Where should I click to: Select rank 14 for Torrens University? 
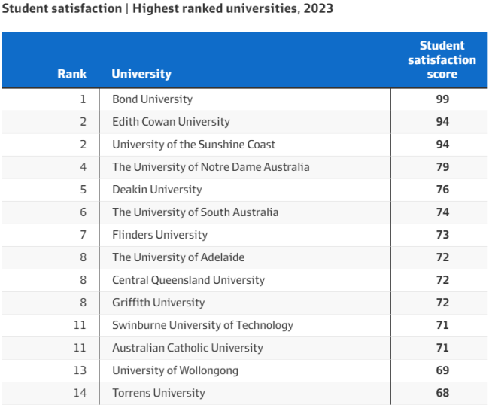pos(80,393)
